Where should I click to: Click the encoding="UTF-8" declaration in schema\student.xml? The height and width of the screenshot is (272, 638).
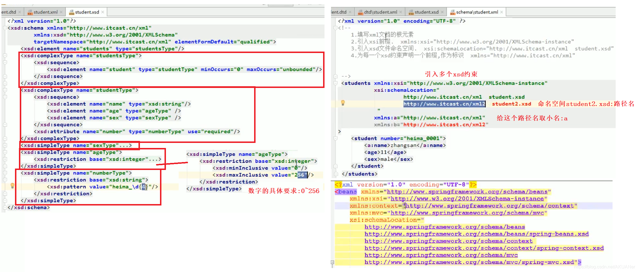tap(429, 21)
